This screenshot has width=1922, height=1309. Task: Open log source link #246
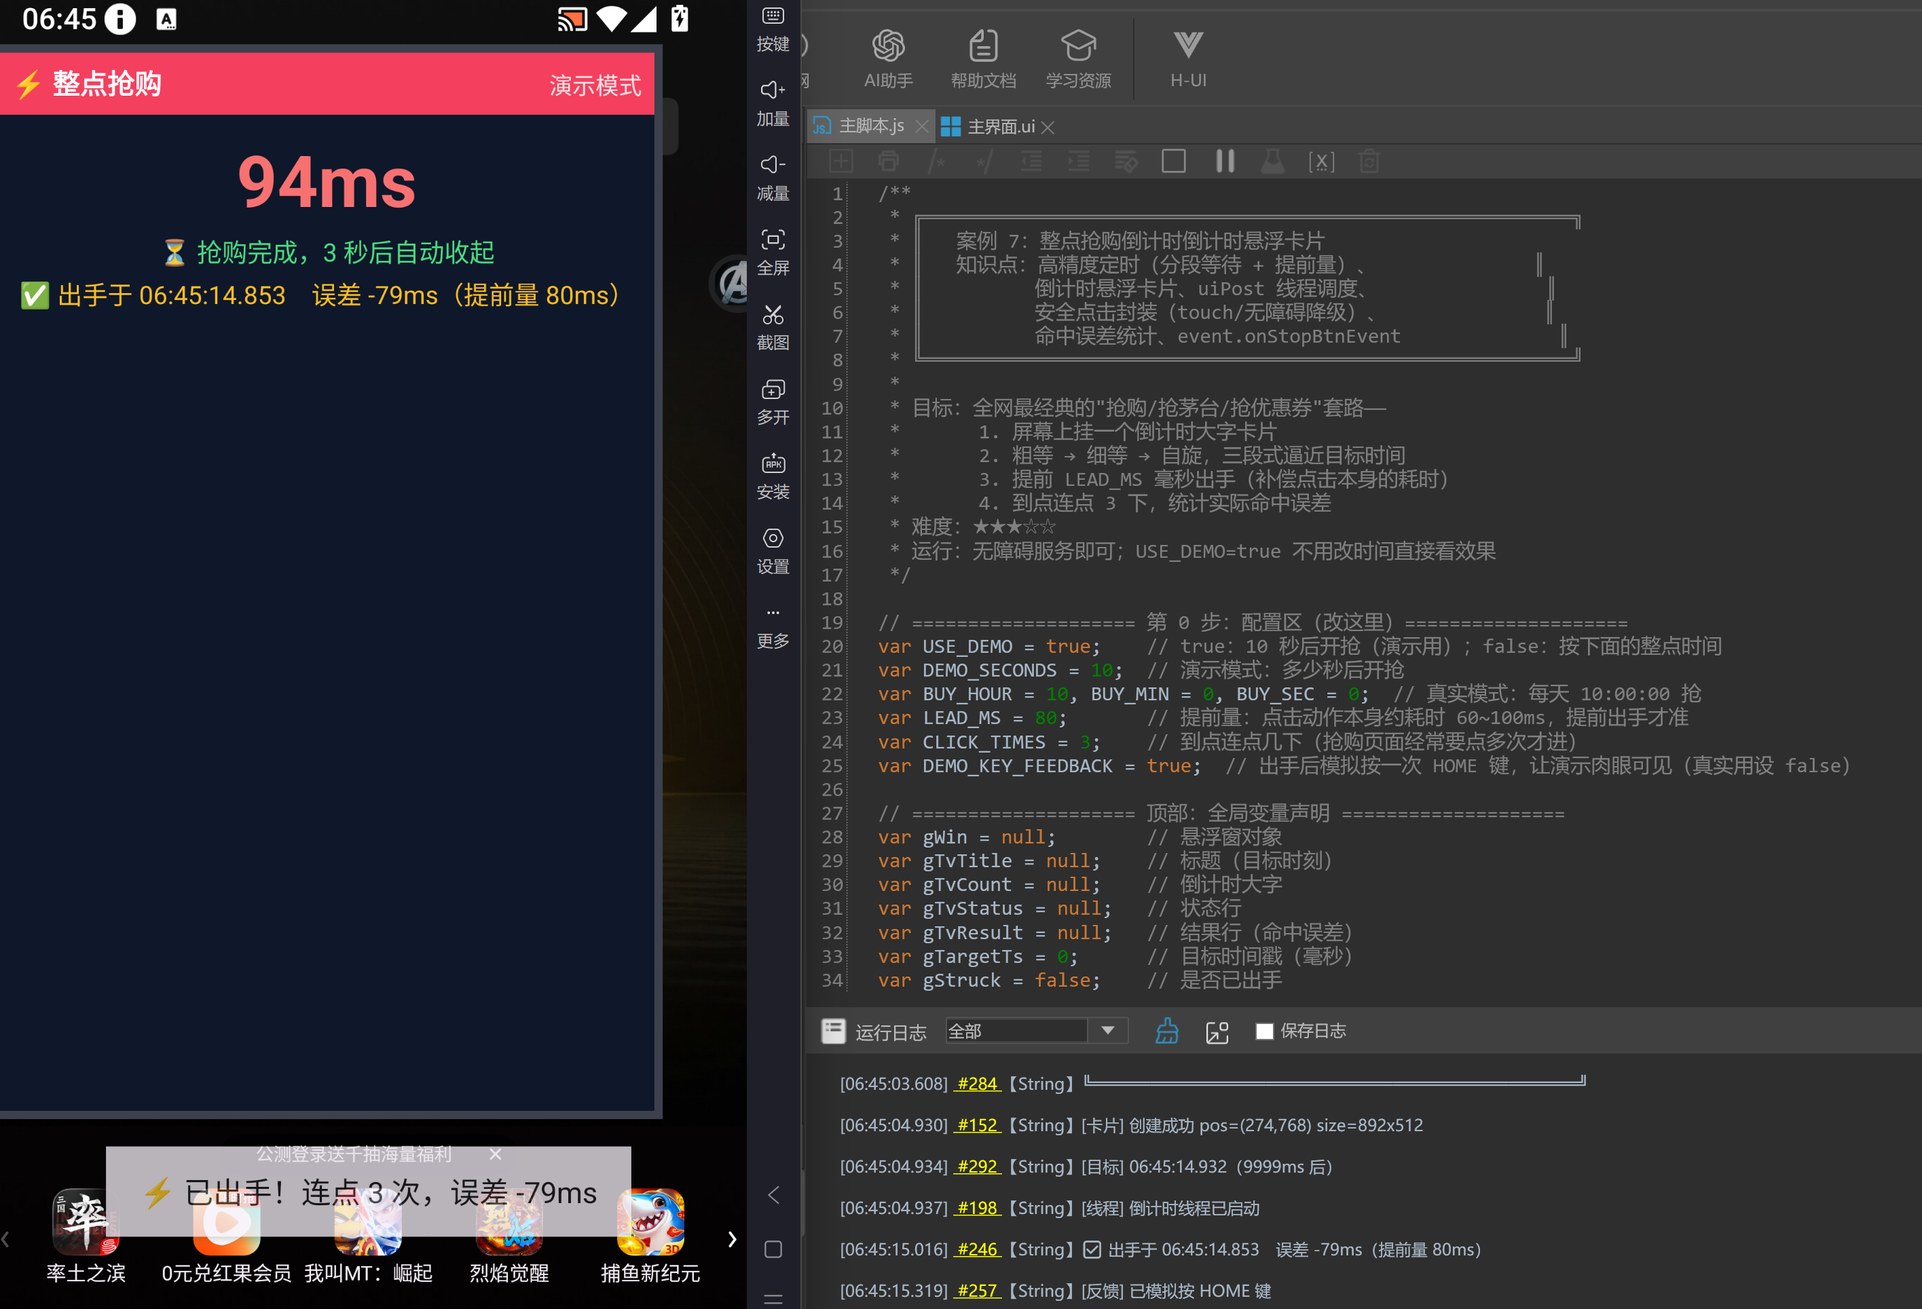[x=977, y=1249]
